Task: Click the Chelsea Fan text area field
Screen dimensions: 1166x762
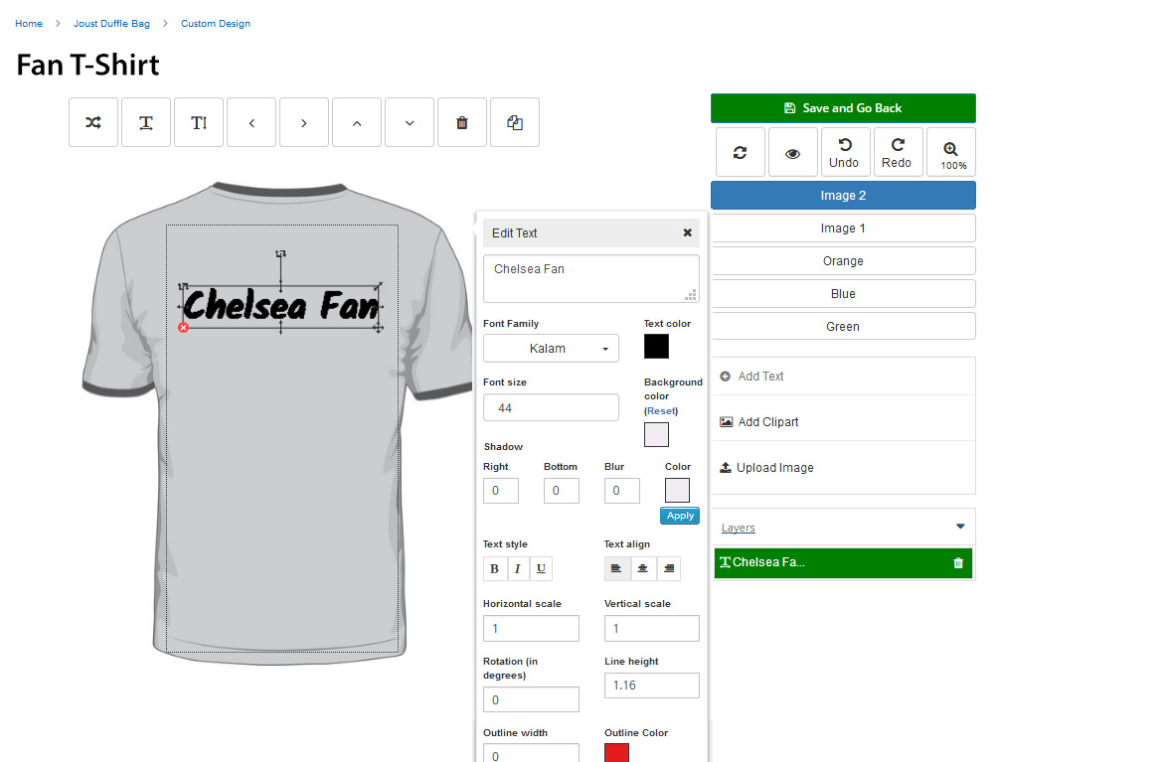Action: (x=591, y=279)
